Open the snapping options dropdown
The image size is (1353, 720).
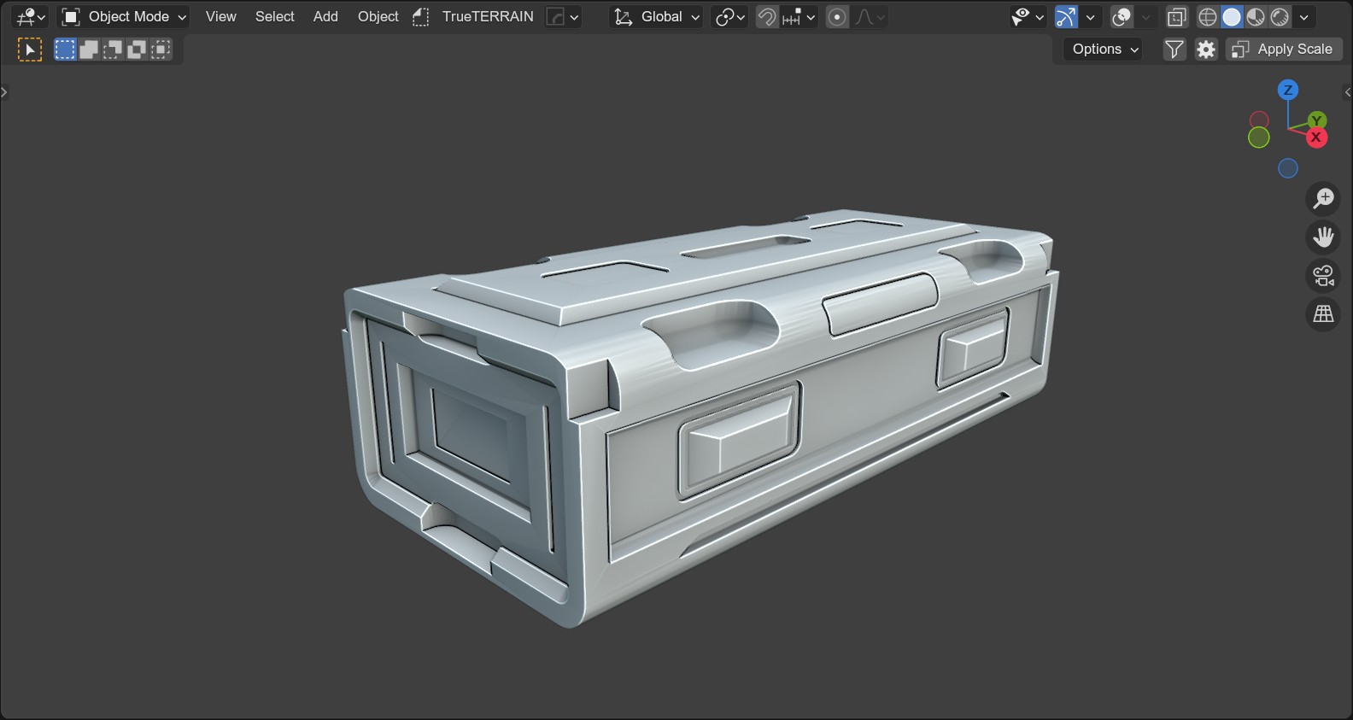(x=799, y=16)
